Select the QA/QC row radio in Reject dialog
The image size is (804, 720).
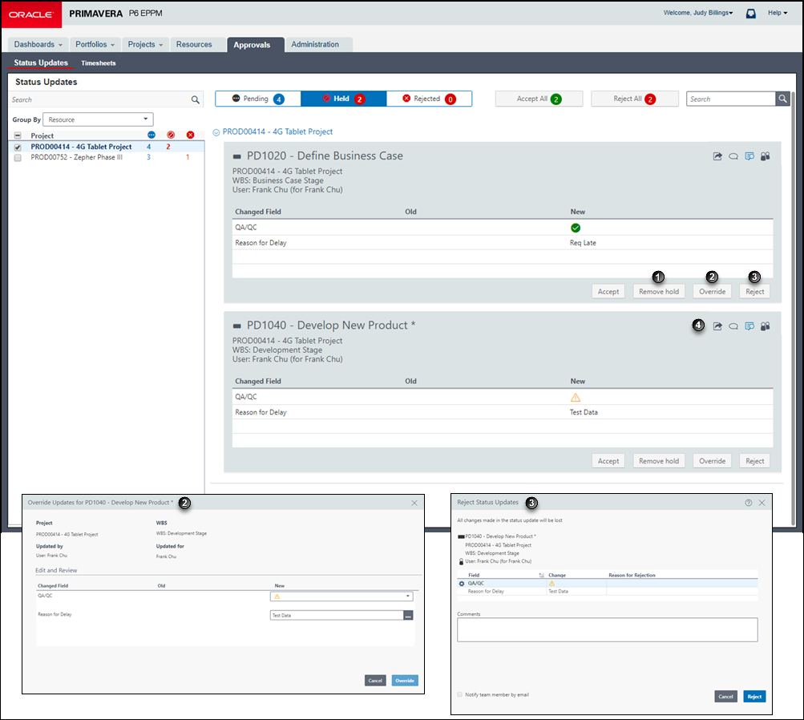coord(462,584)
